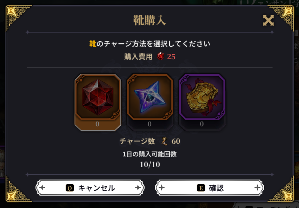Click the boot icon beside チャージ数
299x208 pixels.
point(165,141)
